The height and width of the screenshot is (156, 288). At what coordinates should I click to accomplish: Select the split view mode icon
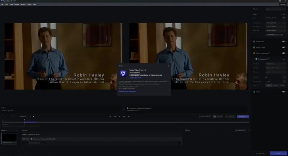pos(221,117)
